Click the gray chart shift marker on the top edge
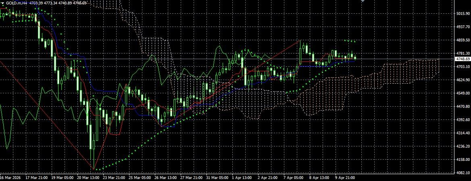 (363, 1)
